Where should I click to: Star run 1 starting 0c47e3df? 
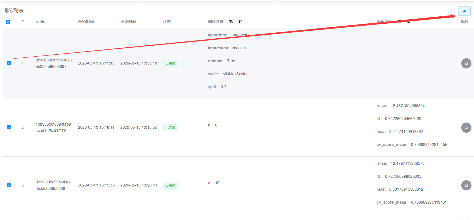point(466,63)
